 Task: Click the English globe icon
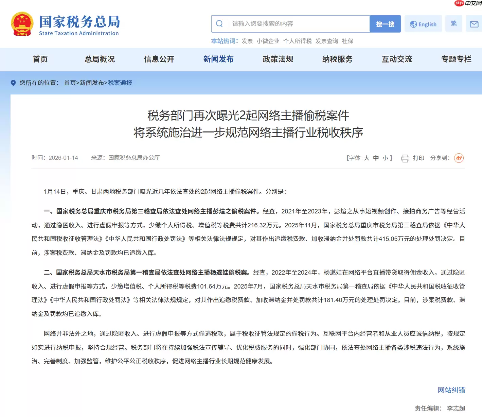[x=413, y=24]
